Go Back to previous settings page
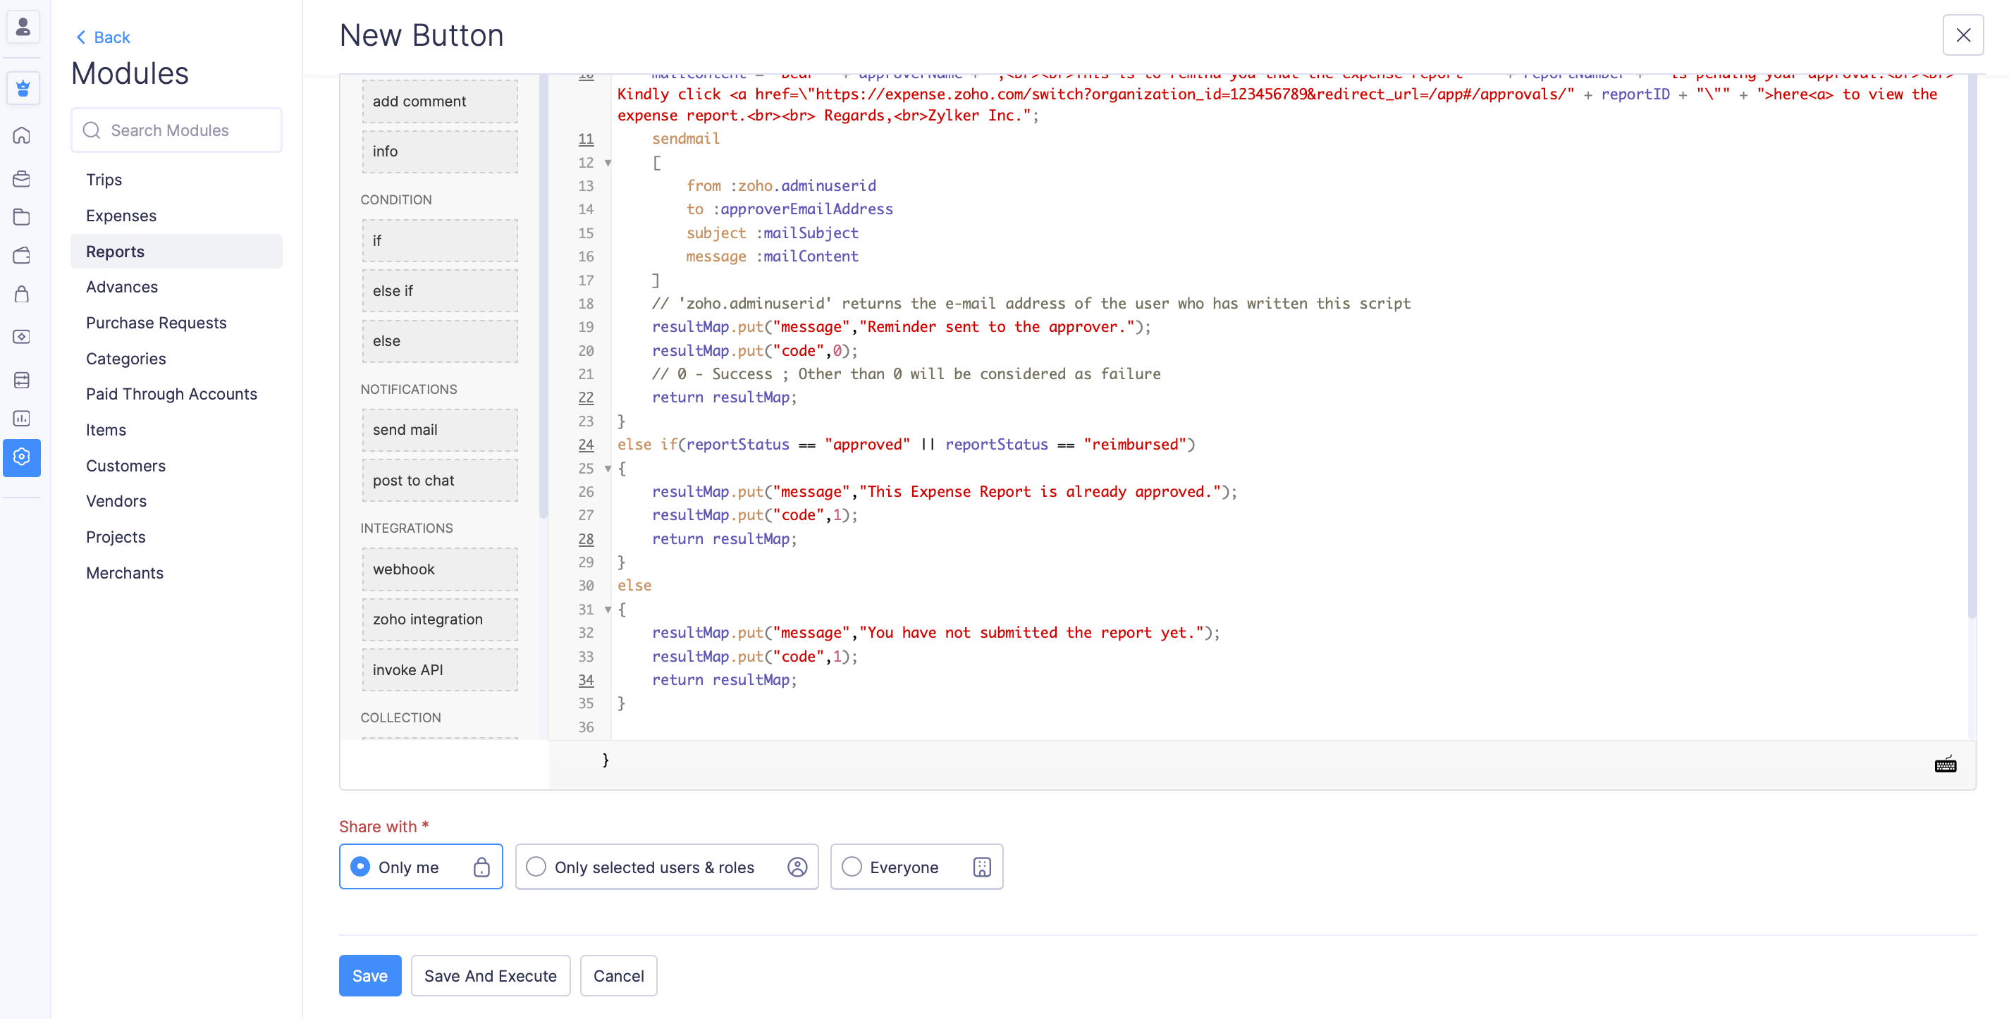Viewport: 2009px width, 1019px height. click(x=103, y=37)
